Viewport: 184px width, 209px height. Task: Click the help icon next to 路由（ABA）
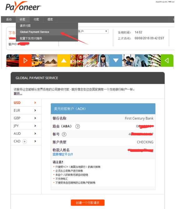pyautogui.click(x=78, y=126)
